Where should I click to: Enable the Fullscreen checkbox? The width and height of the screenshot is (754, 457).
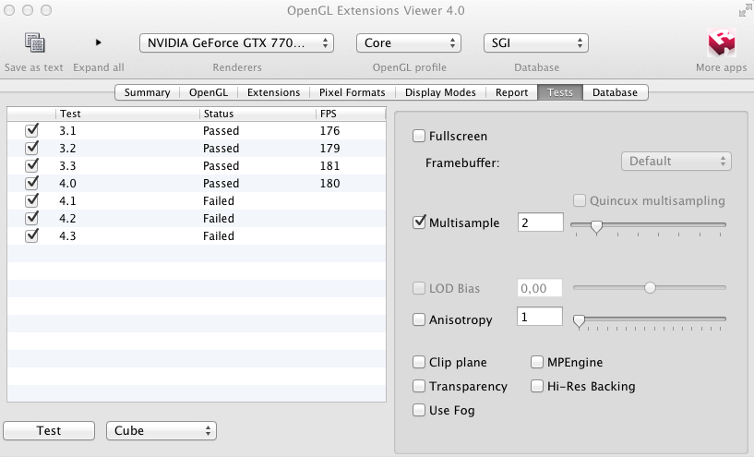[x=419, y=136]
